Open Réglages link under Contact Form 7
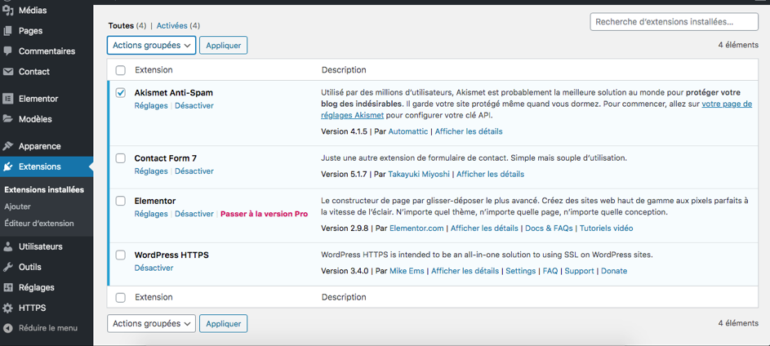770x346 pixels. 151,171
